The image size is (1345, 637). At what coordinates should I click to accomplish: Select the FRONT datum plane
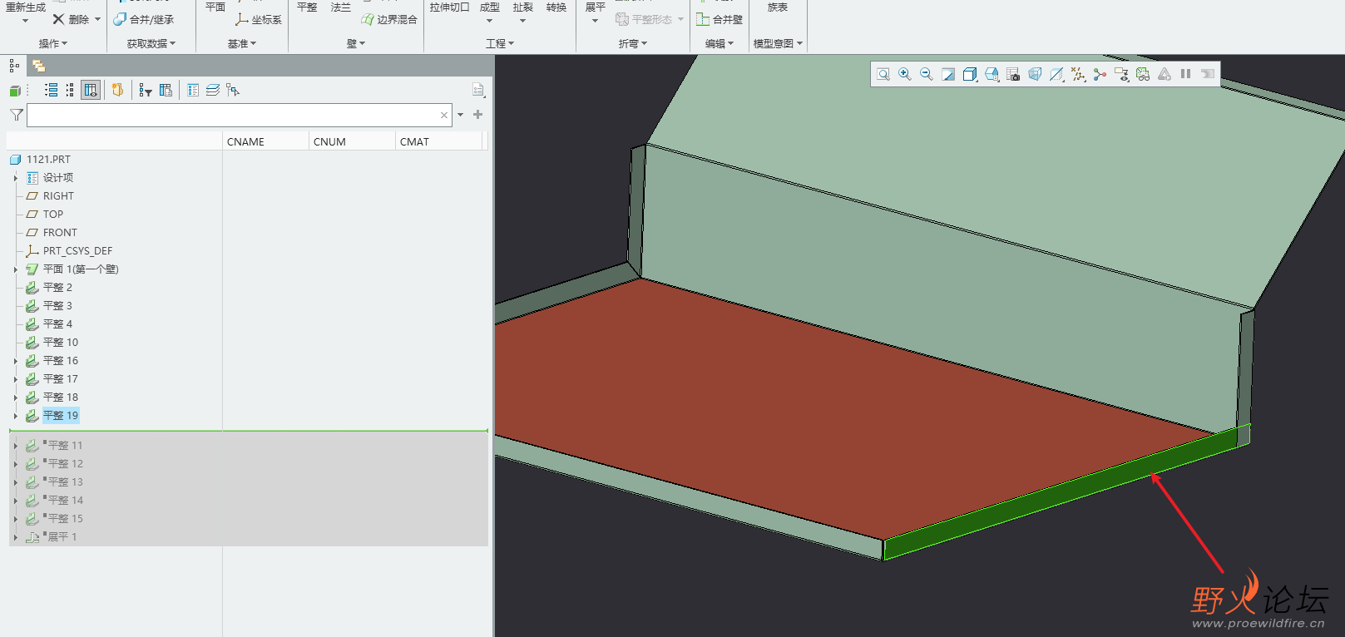60,232
